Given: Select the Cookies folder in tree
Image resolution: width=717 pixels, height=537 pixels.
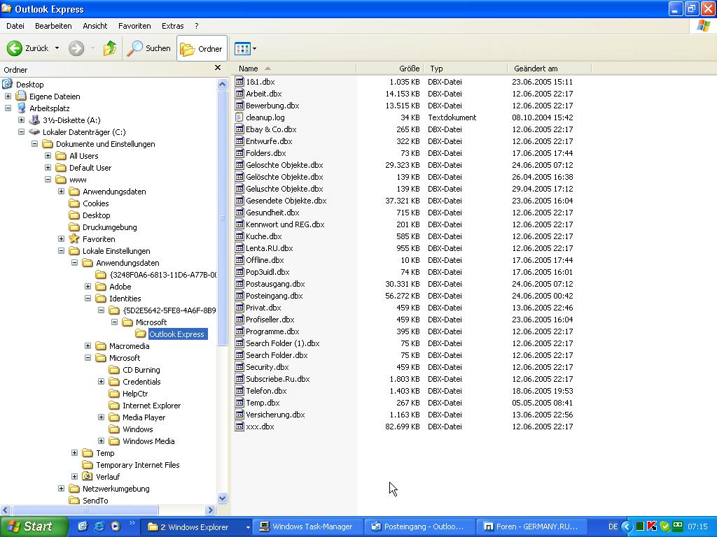Looking at the screenshot, I should pyautogui.click(x=95, y=203).
